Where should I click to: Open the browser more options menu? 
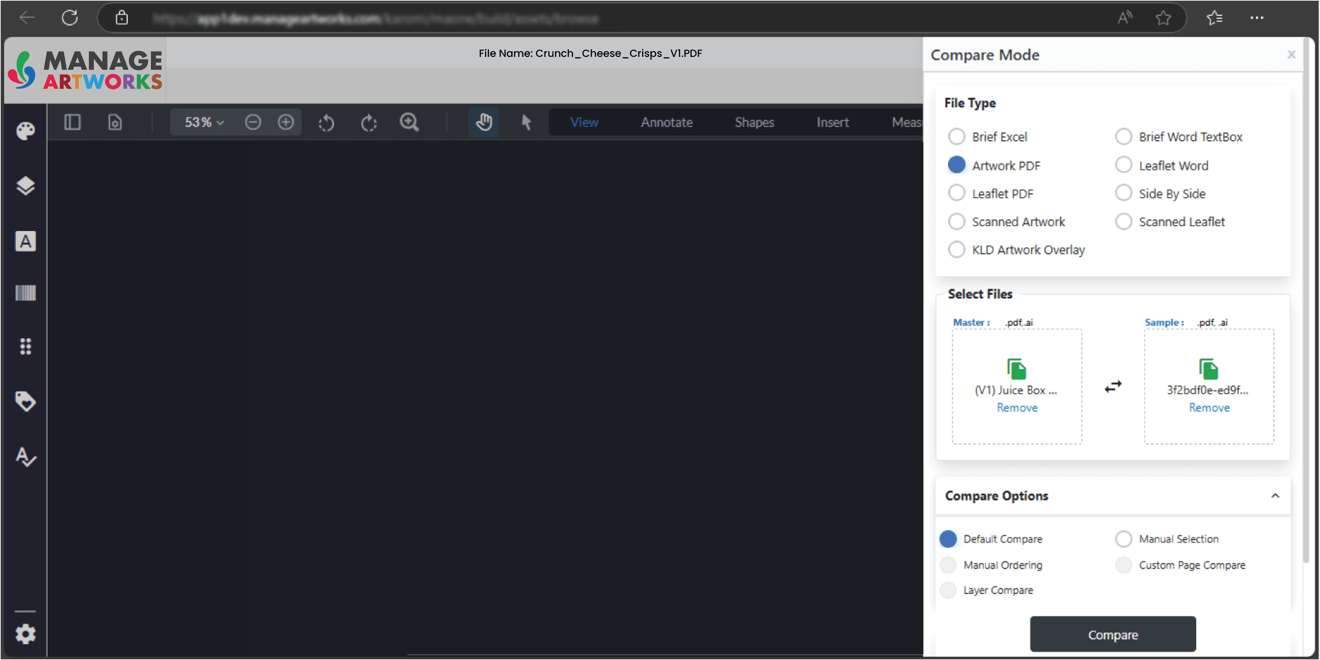point(1257,18)
